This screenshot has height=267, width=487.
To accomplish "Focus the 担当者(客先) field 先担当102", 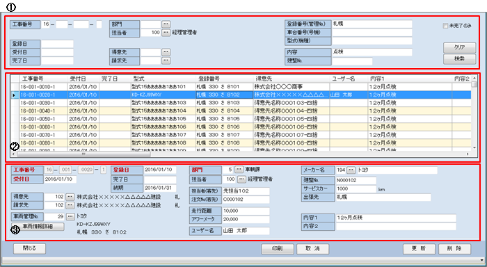I will pos(246,191).
